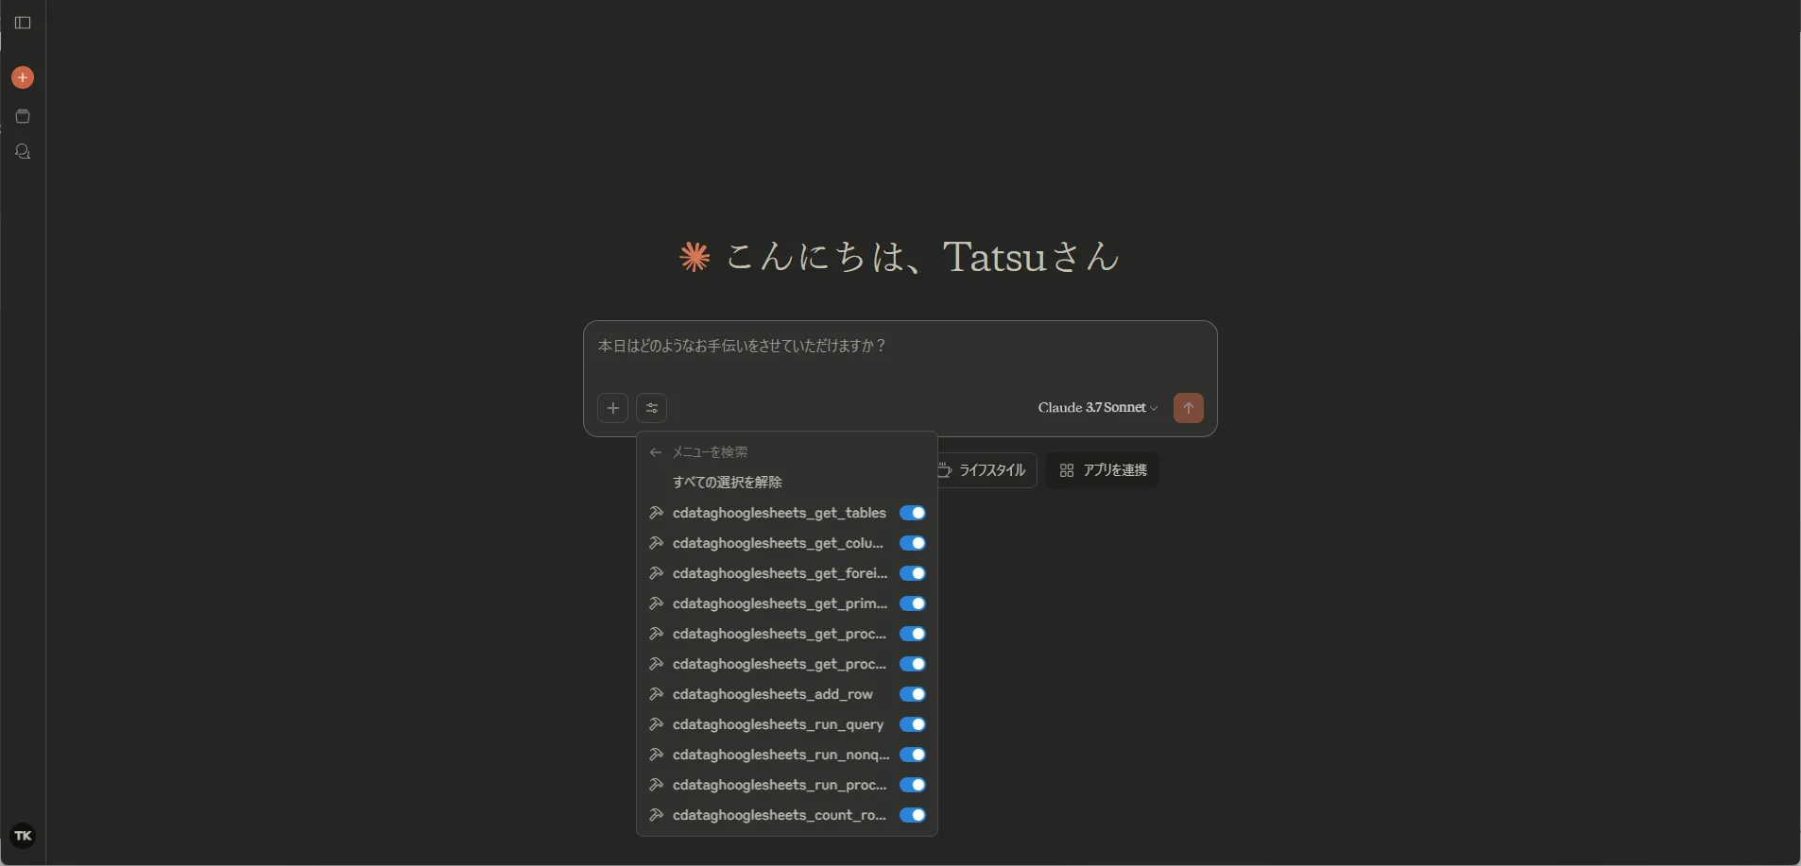Click the アプリを連携 button
The height and width of the screenshot is (866, 1801).
point(1103,470)
